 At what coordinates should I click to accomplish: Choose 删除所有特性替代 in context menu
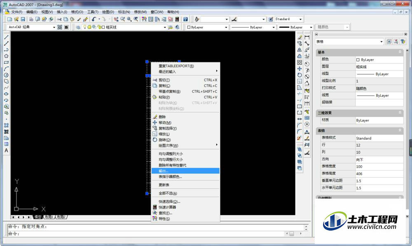[x=185, y=165]
